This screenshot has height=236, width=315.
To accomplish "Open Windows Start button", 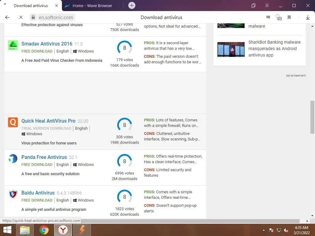I will click(x=7, y=230).
